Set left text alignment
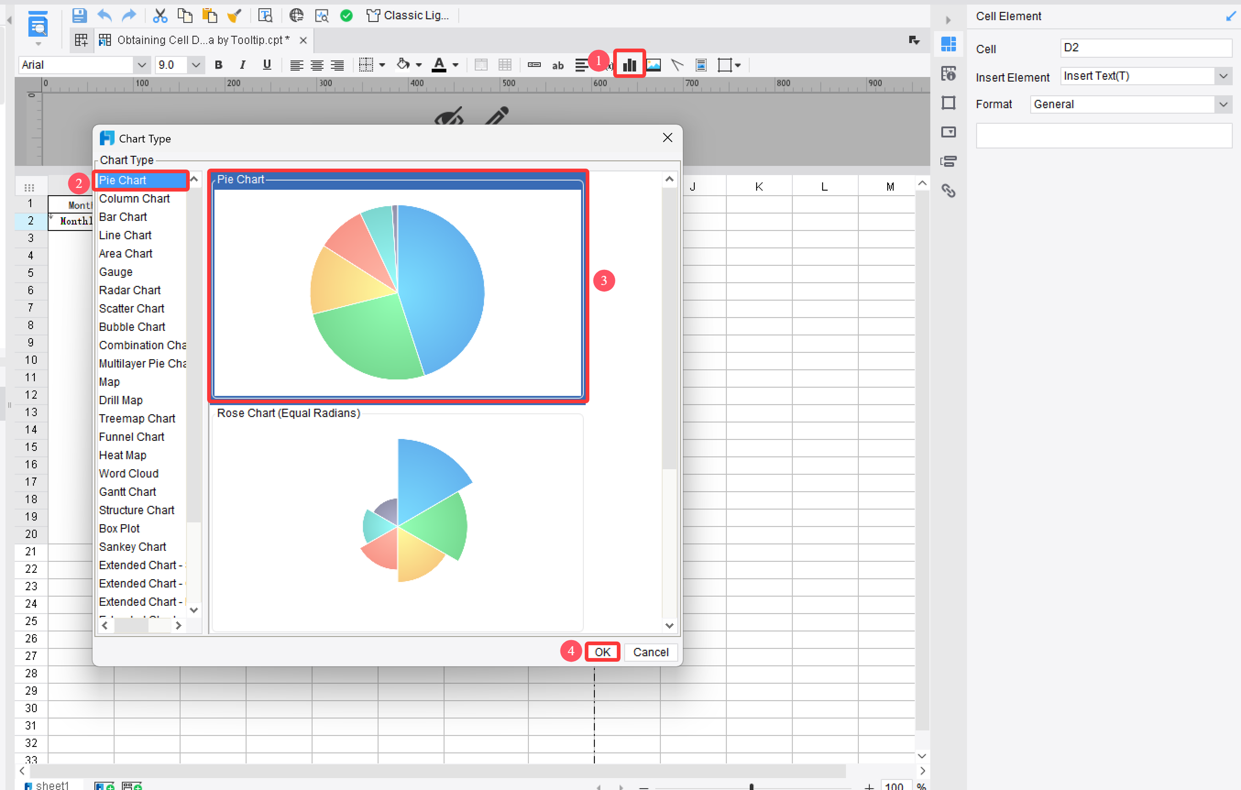This screenshot has width=1241, height=790. pyautogui.click(x=296, y=65)
